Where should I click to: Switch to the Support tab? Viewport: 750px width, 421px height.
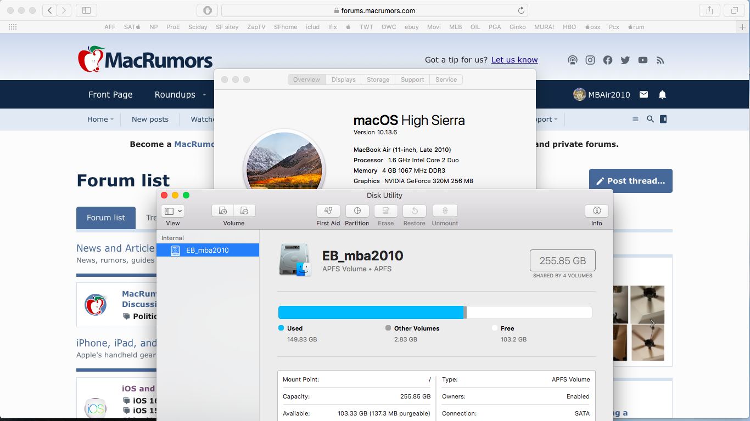[412, 79]
